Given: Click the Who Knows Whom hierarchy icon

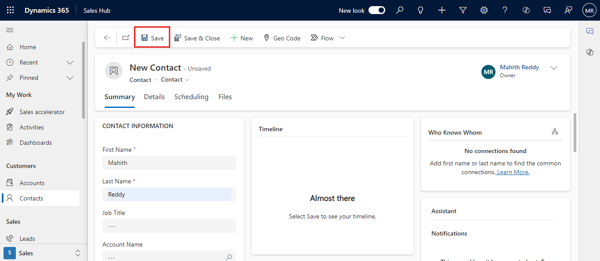Looking at the screenshot, I should [555, 132].
